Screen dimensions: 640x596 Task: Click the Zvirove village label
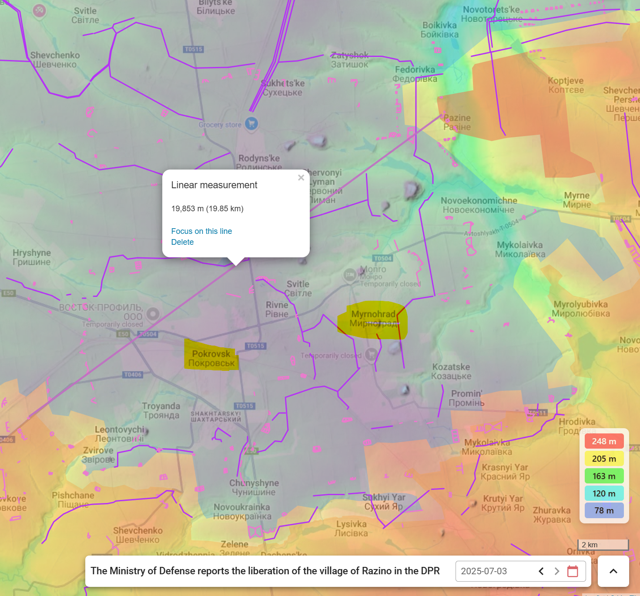(98, 455)
